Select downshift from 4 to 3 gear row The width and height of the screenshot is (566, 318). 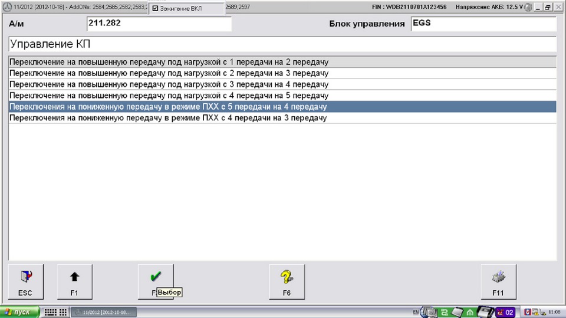tap(282, 118)
